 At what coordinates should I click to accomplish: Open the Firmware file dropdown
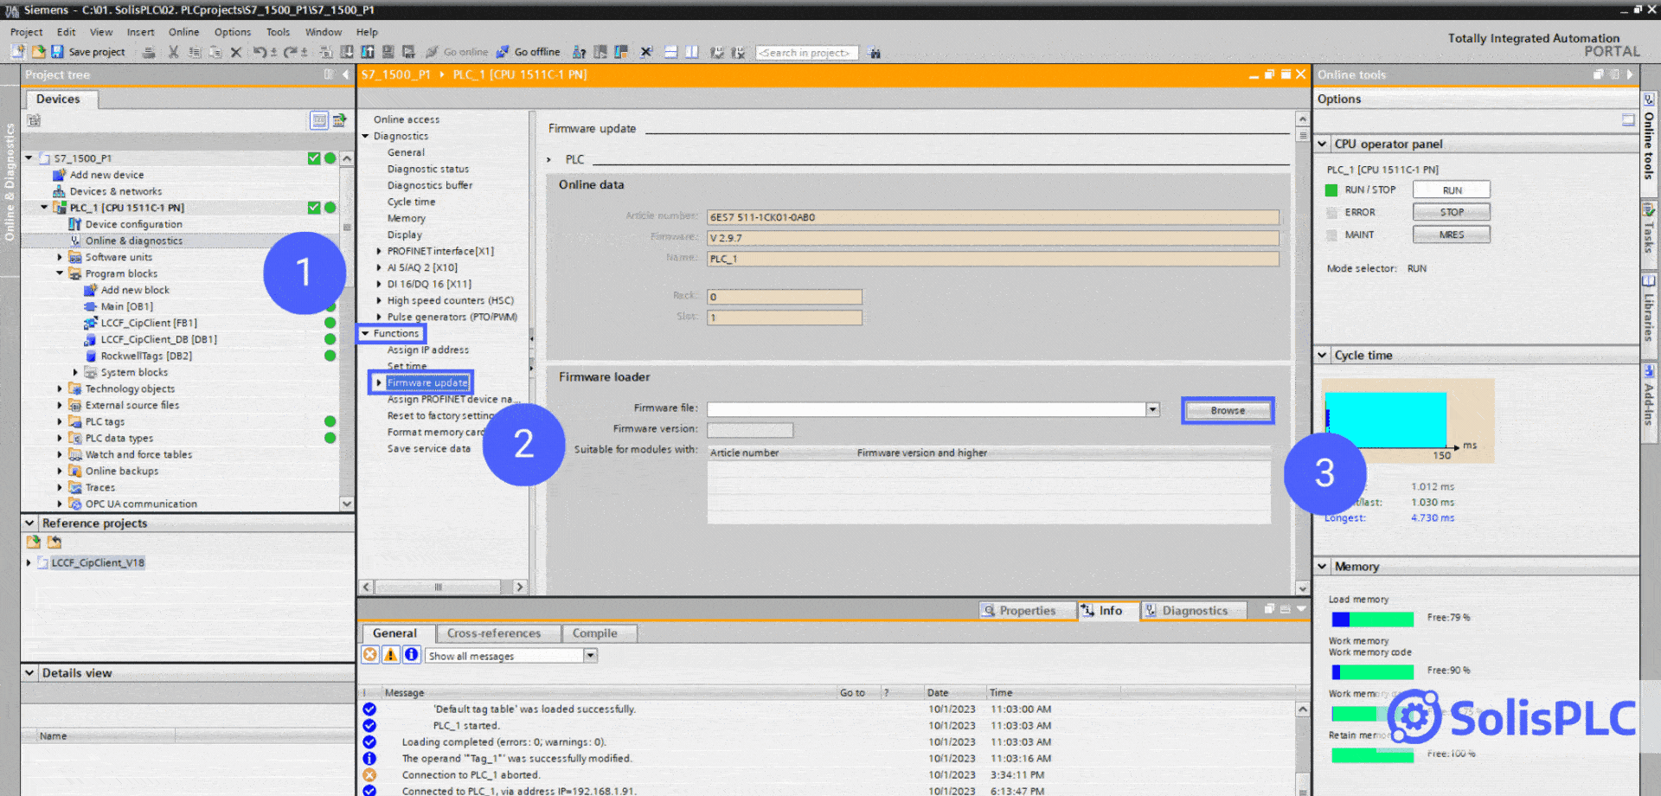point(1152,409)
